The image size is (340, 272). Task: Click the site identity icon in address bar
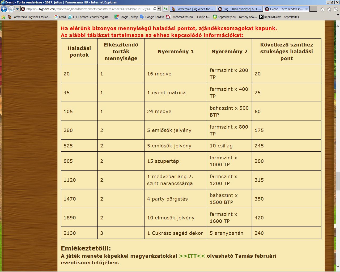click(23, 9)
